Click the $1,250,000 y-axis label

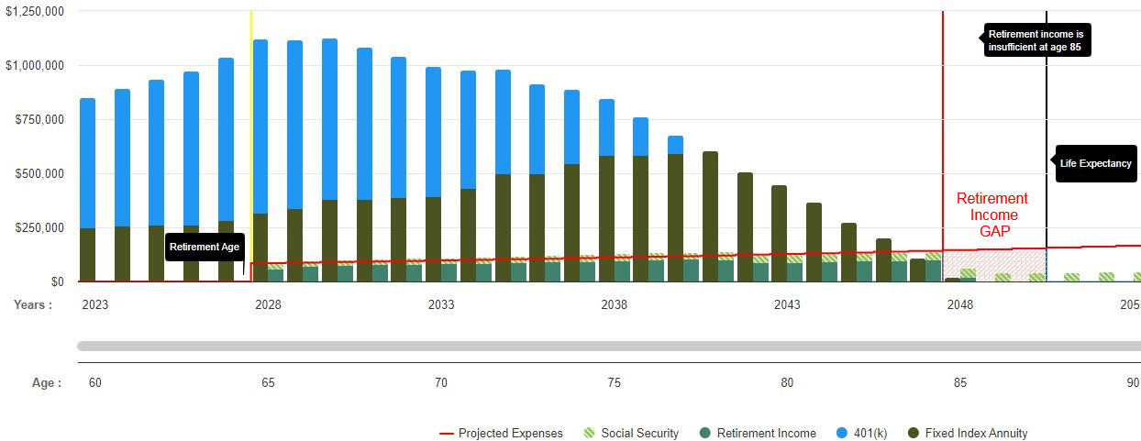(34, 11)
